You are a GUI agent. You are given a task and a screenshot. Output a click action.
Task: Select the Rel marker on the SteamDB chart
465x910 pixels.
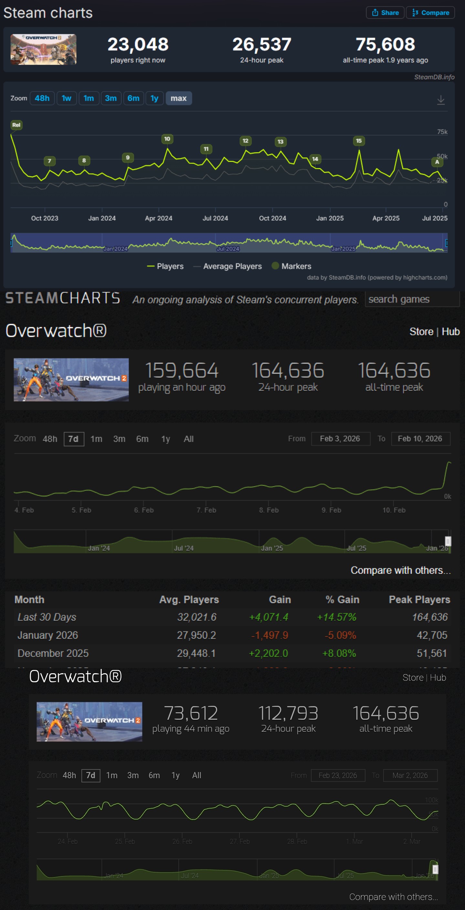[x=16, y=125]
